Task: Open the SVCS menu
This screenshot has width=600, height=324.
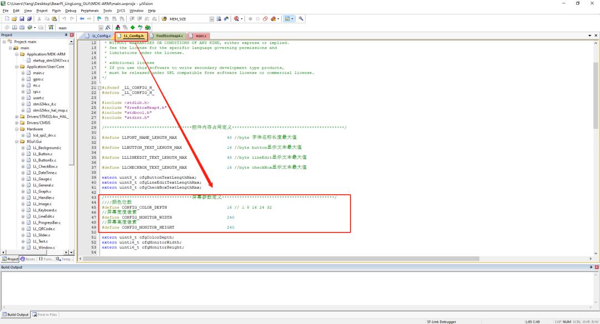Action: [x=121, y=11]
